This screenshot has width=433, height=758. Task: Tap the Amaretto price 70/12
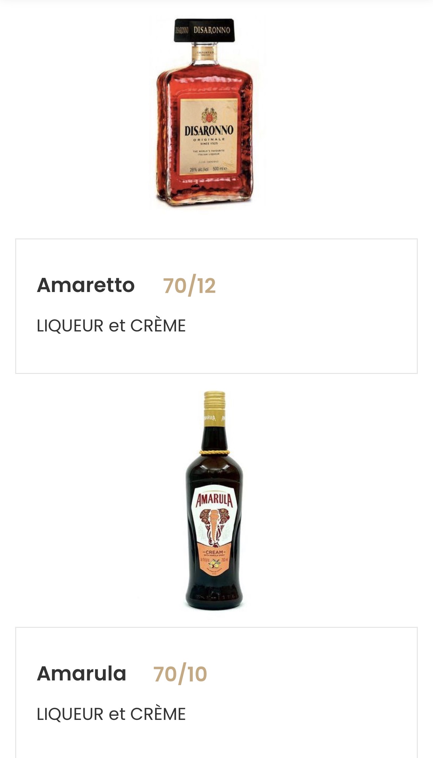point(189,285)
